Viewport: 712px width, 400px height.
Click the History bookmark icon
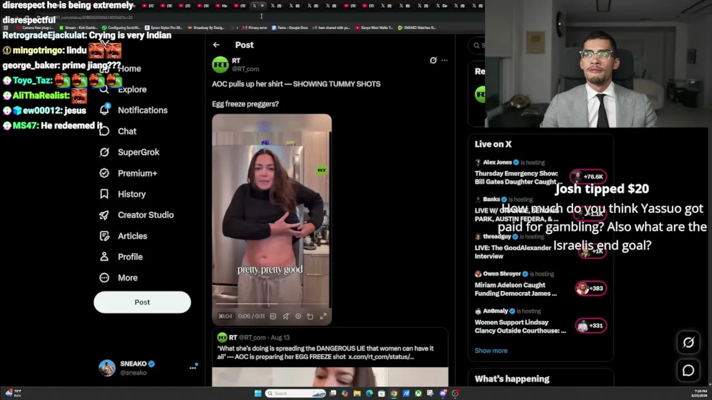pos(104,194)
